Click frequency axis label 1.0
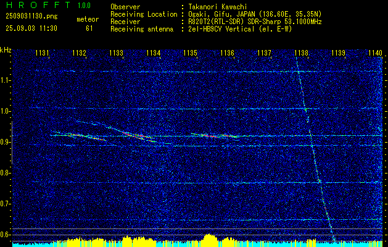 (x=5, y=111)
